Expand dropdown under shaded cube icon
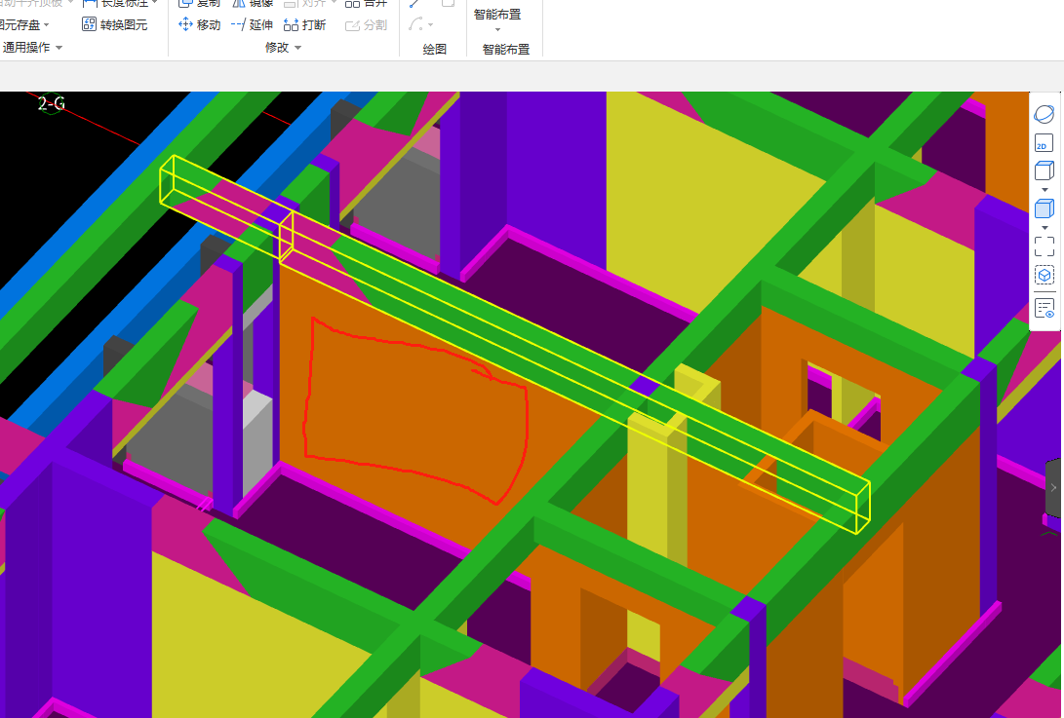Image resolution: width=1064 pixels, height=718 pixels. tap(1045, 228)
